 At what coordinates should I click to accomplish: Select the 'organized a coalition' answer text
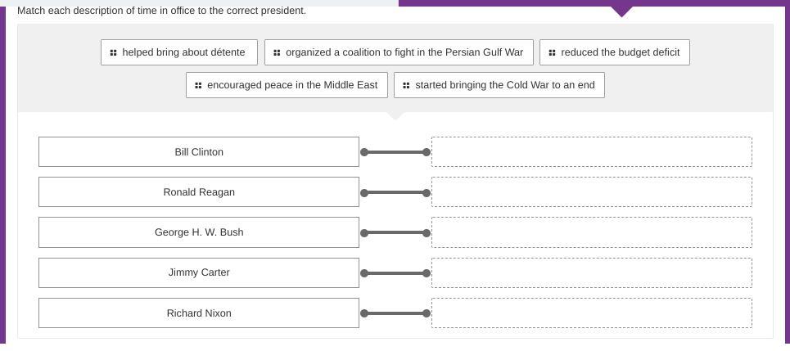(404, 52)
